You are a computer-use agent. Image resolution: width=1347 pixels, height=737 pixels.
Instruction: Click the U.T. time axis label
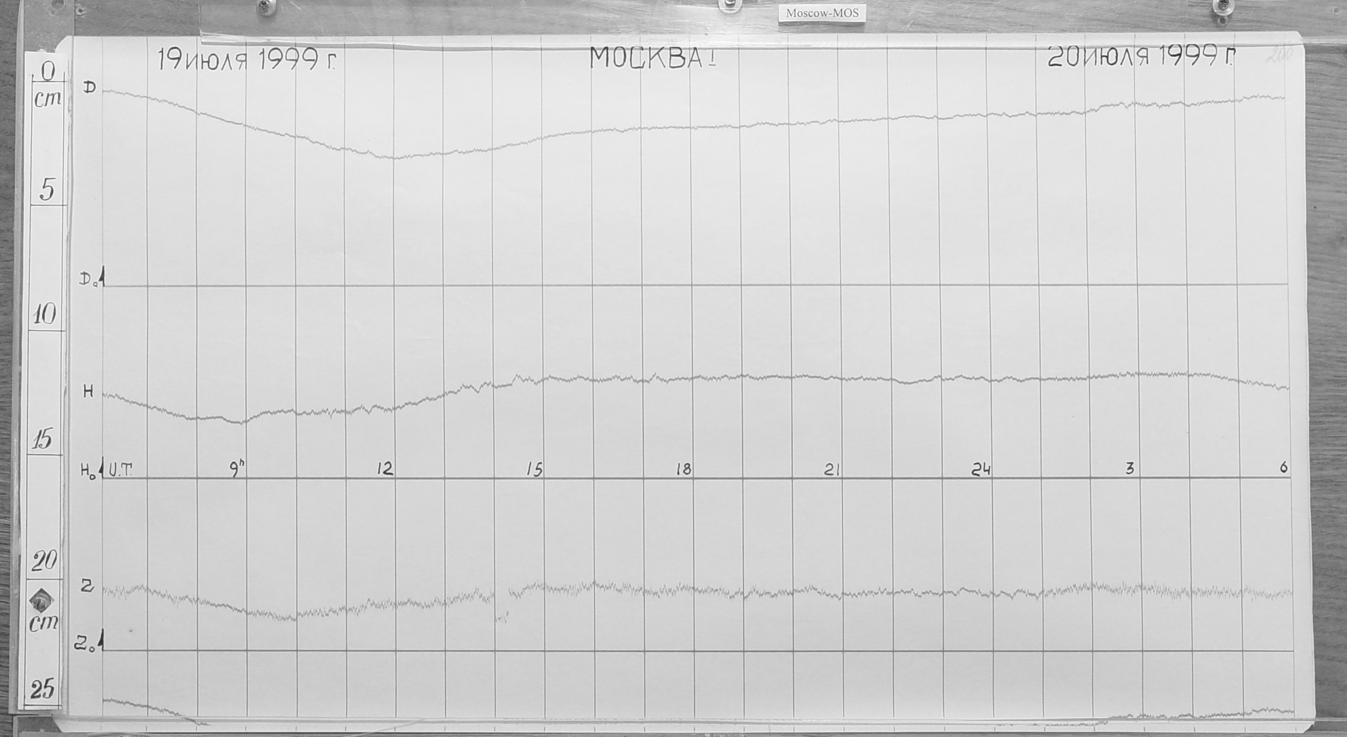click(x=120, y=469)
